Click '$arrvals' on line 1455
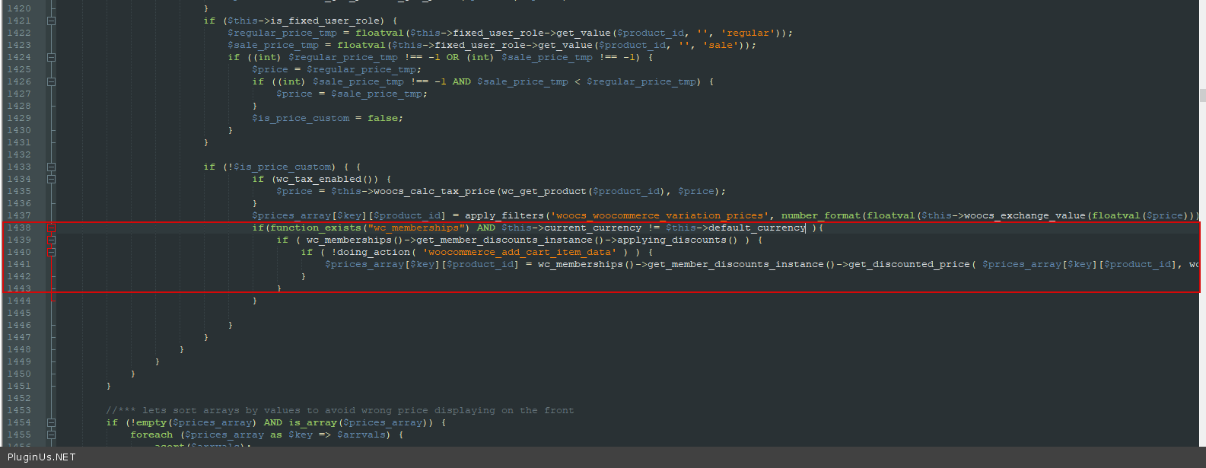The width and height of the screenshot is (1206, 468). pos(361,435)
